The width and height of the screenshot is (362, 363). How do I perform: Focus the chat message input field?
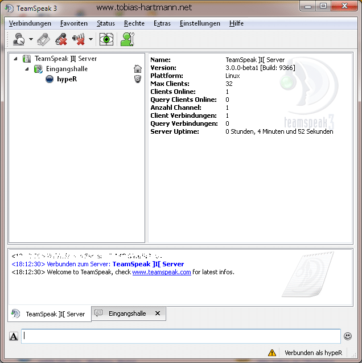[180, 336]
